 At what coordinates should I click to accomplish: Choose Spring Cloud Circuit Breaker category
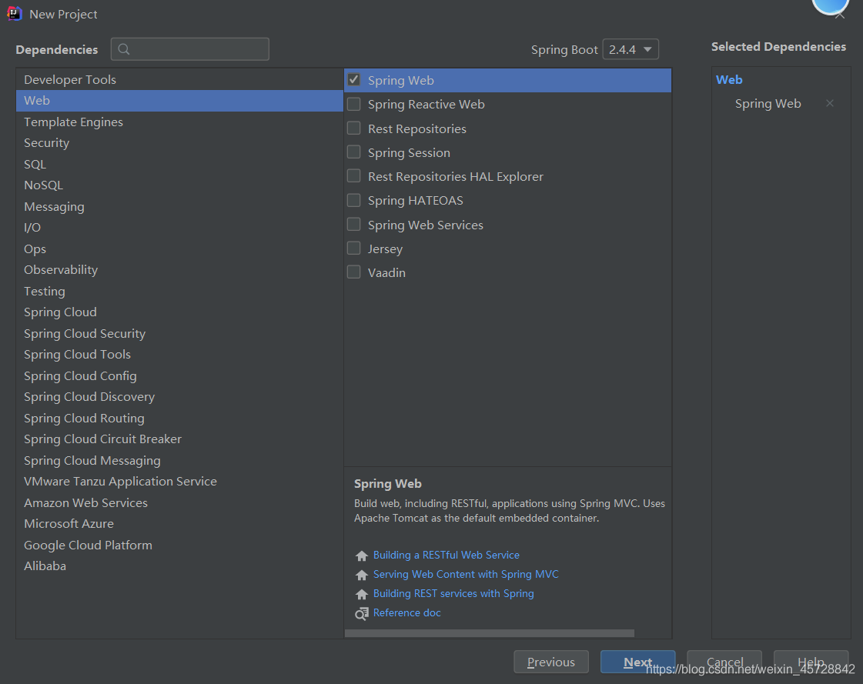click(x=179, y=439)
